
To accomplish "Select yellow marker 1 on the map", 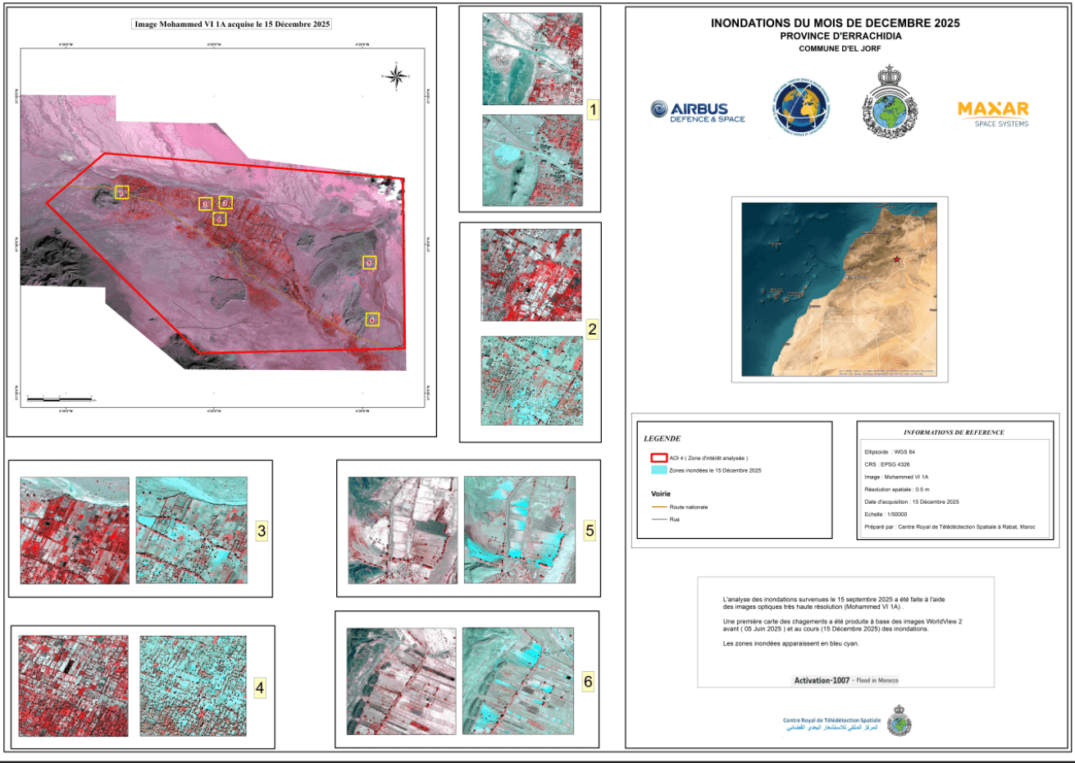I will [121, 192].
